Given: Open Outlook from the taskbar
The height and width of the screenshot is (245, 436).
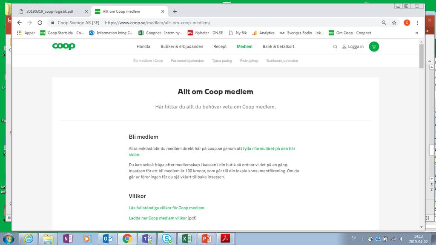Looking at the screenshot, I should point(107,239).
